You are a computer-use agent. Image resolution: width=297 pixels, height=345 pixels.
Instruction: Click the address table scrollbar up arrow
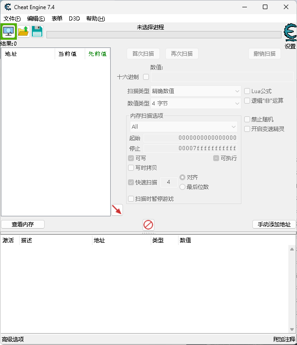click(x=292, y=249)
